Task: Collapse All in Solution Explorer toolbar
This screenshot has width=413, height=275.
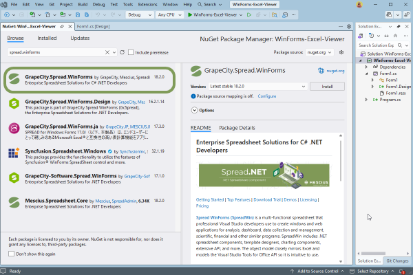Action: [395, 36]
